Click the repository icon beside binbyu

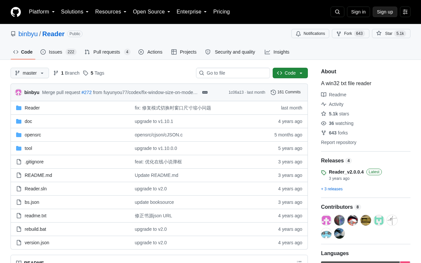click(x=13, y=34)
